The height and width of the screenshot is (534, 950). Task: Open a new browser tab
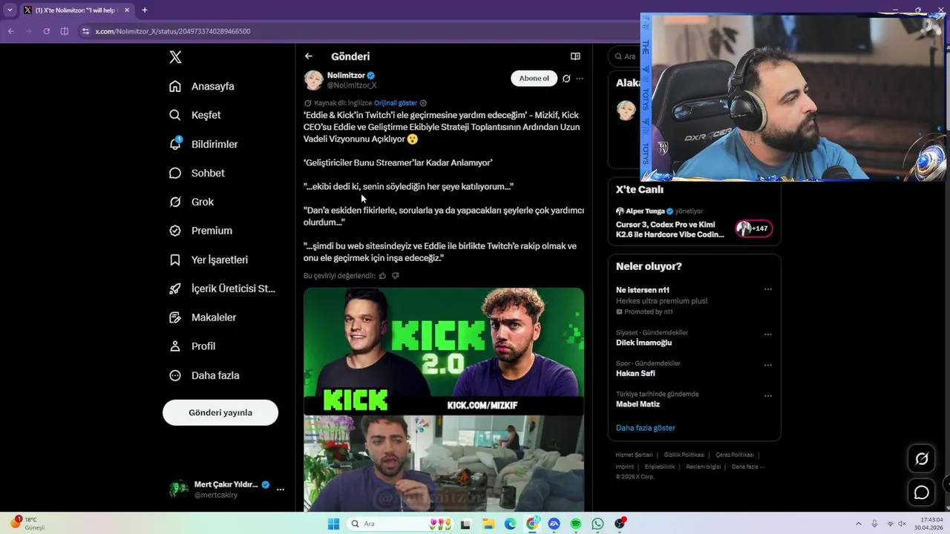pyautogui.click(x=145, y=10)
